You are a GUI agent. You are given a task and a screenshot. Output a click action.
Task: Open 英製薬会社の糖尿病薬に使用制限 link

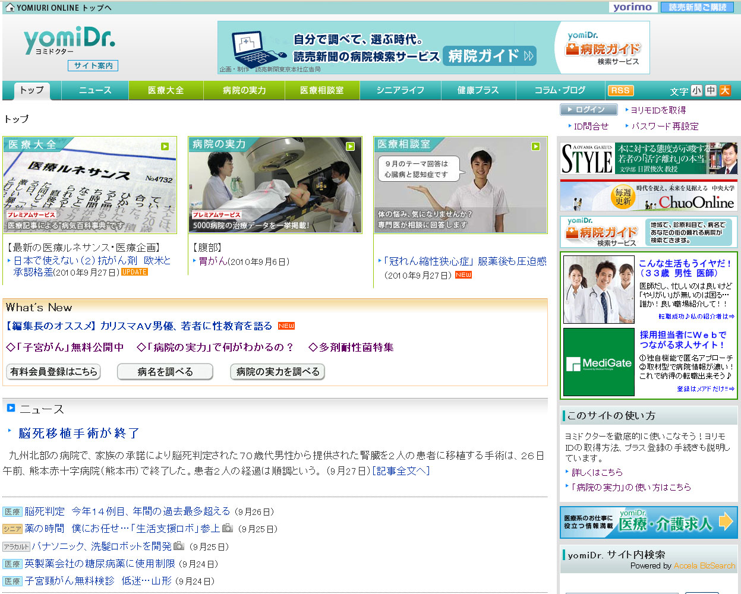(x=100, y=564)
